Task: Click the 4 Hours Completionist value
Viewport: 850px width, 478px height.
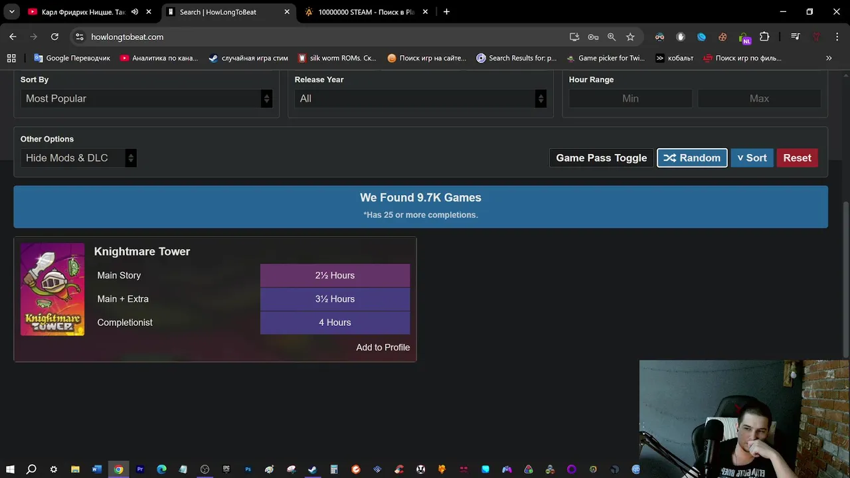Action: (x=335, y=323)
